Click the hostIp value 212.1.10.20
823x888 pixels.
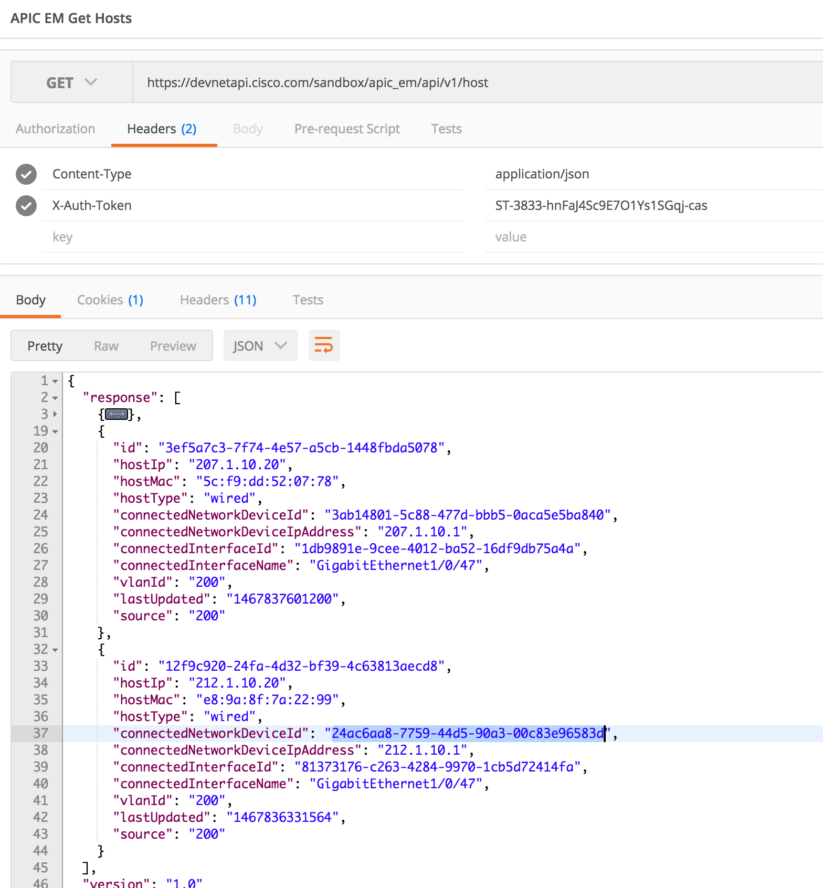click(x=237, y=683)
